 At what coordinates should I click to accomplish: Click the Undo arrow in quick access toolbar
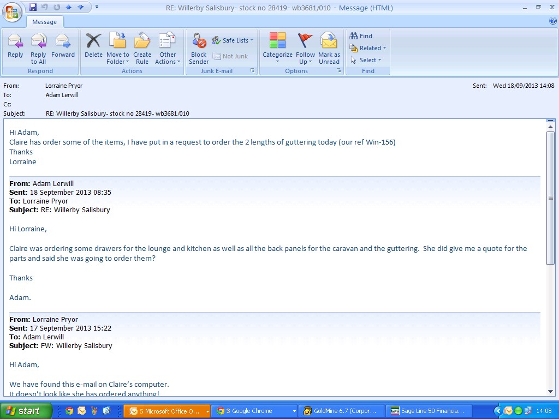point(45,7)
